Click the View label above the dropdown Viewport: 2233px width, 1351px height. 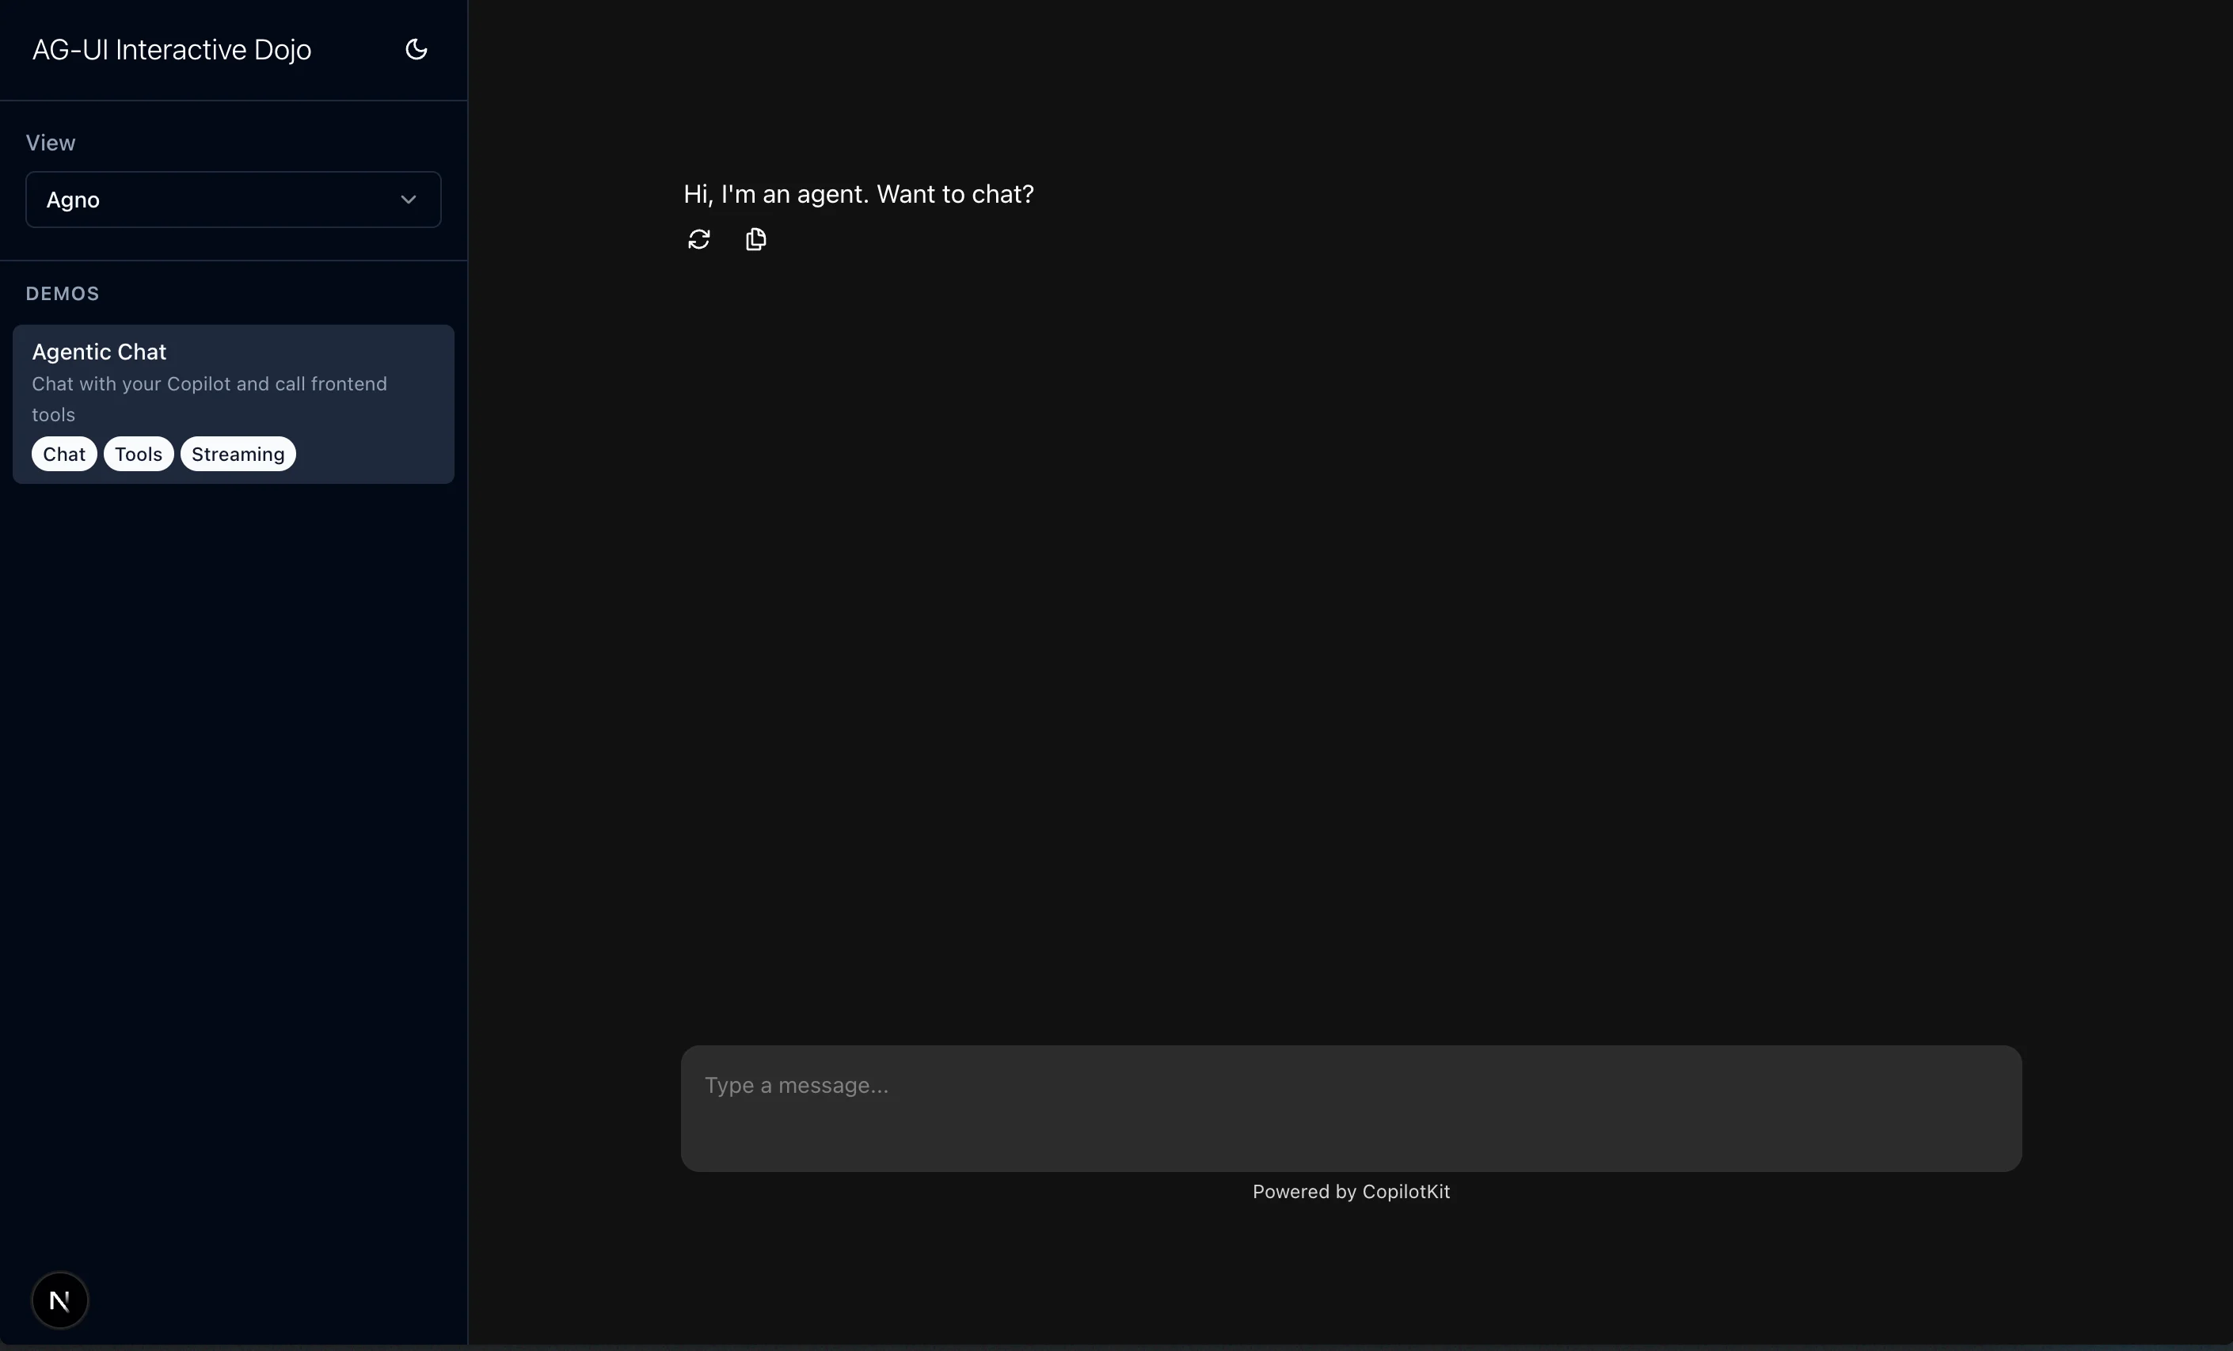tap(51, 143)
